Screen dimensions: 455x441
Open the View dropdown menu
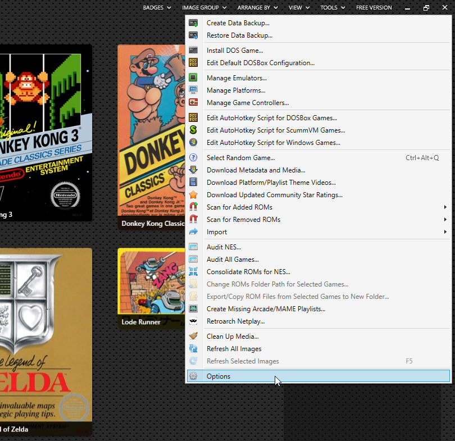299,7
